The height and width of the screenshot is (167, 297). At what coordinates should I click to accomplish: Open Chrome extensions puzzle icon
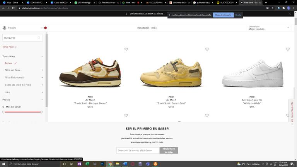[x=283, y=8]
